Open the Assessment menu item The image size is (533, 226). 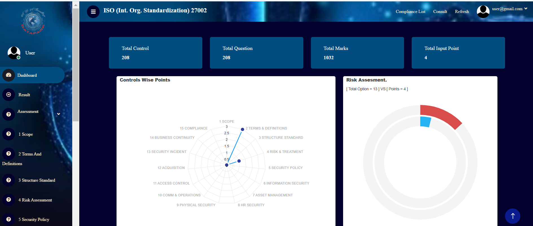(x=28, y=111)
